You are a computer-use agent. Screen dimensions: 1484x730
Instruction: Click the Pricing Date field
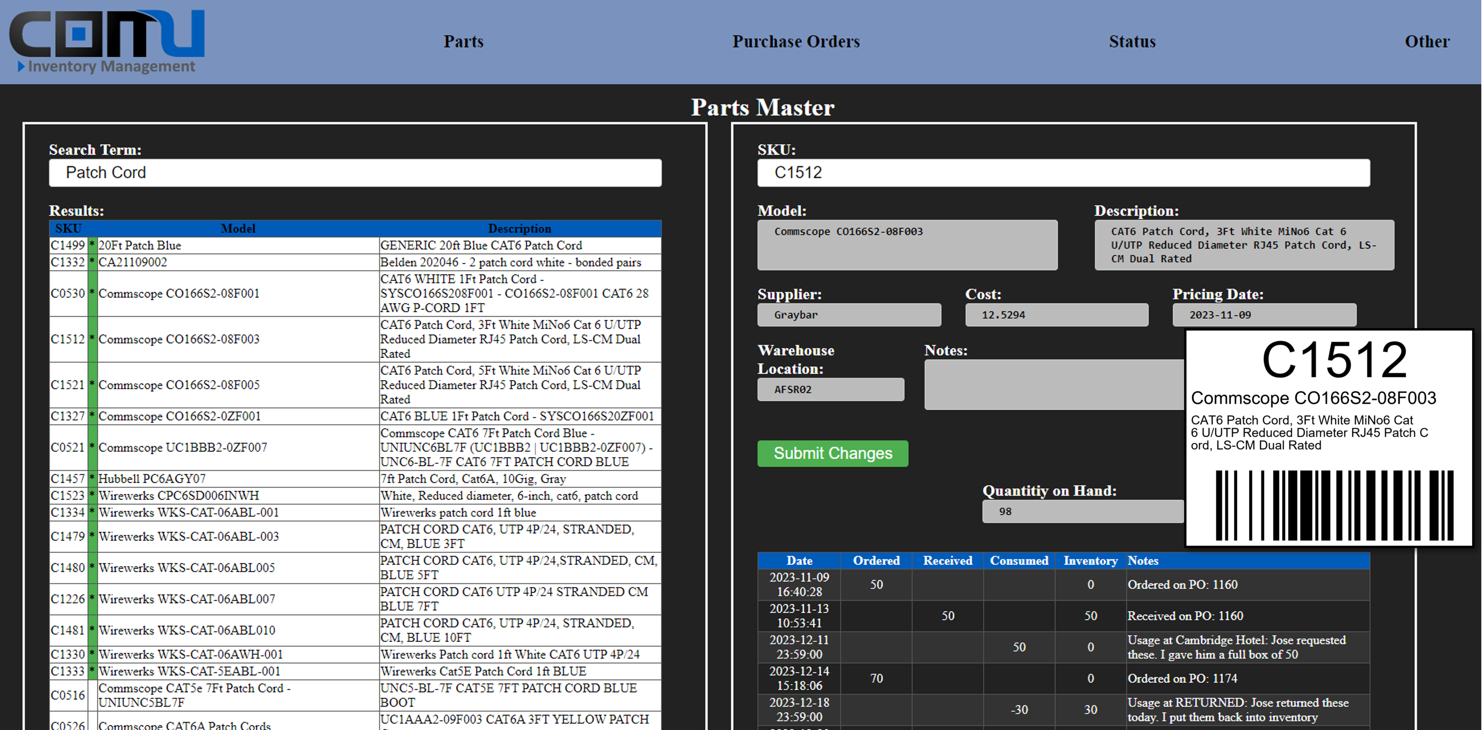(1265, 315)
